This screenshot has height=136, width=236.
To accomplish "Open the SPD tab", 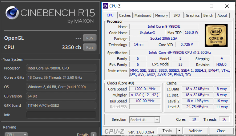I will (177, 15).
